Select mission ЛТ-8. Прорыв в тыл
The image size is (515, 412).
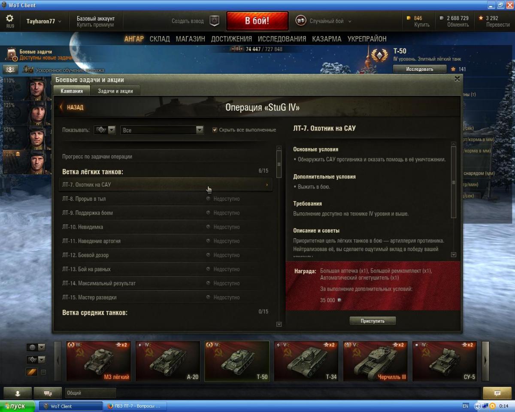165,199
